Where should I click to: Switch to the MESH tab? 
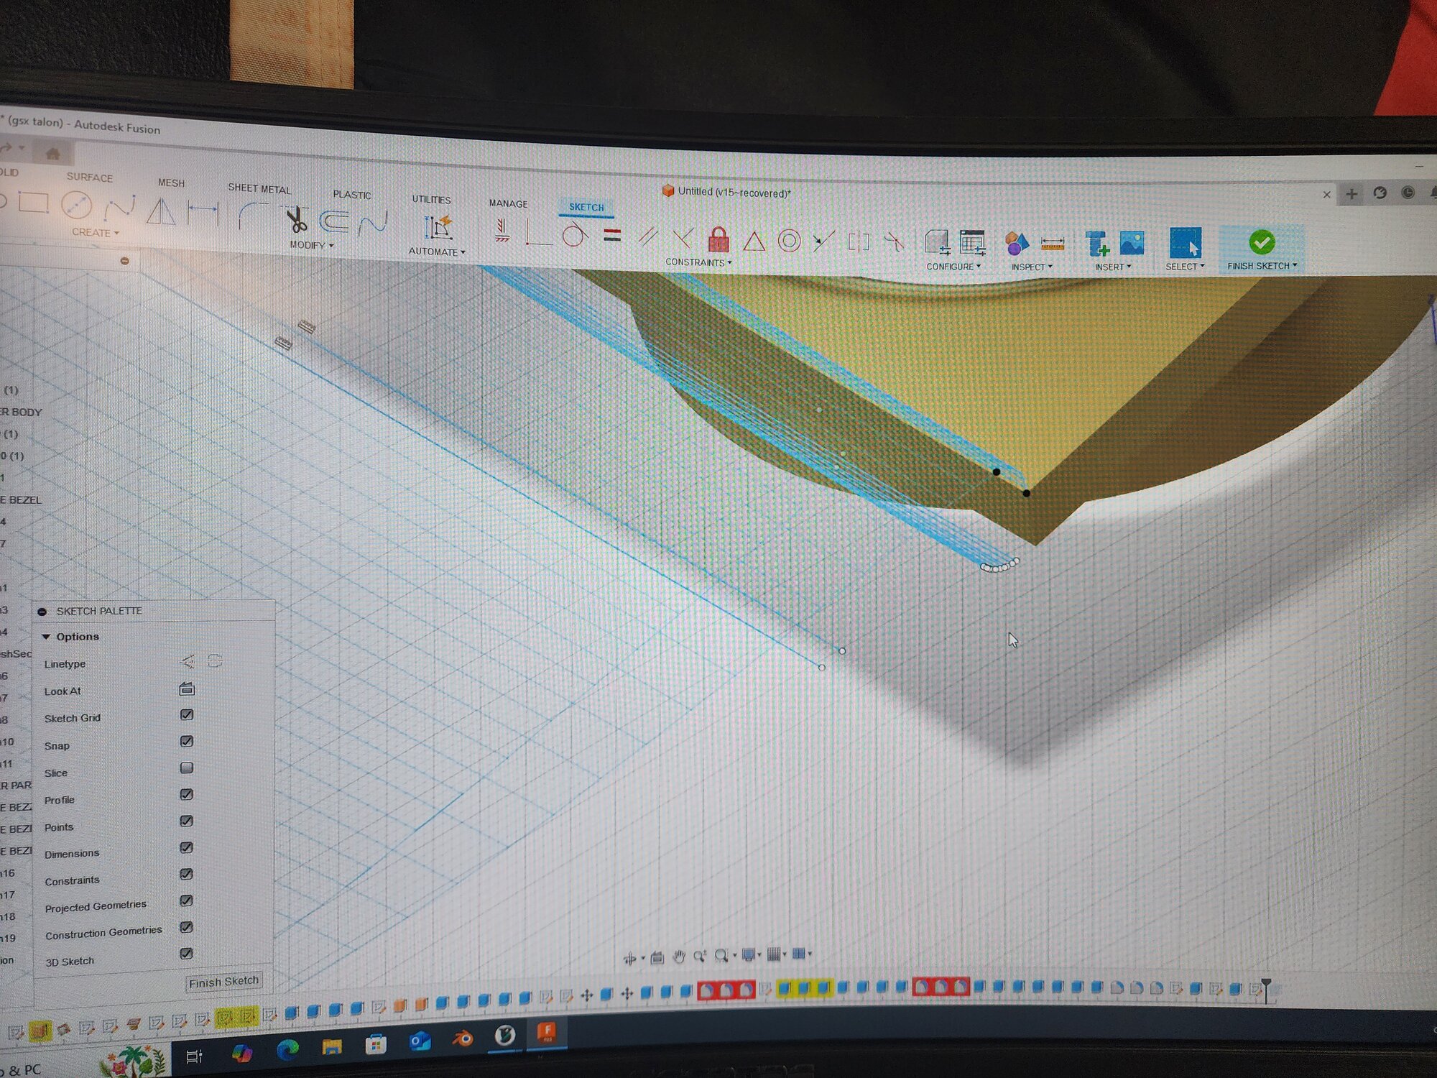coord(171,183)
